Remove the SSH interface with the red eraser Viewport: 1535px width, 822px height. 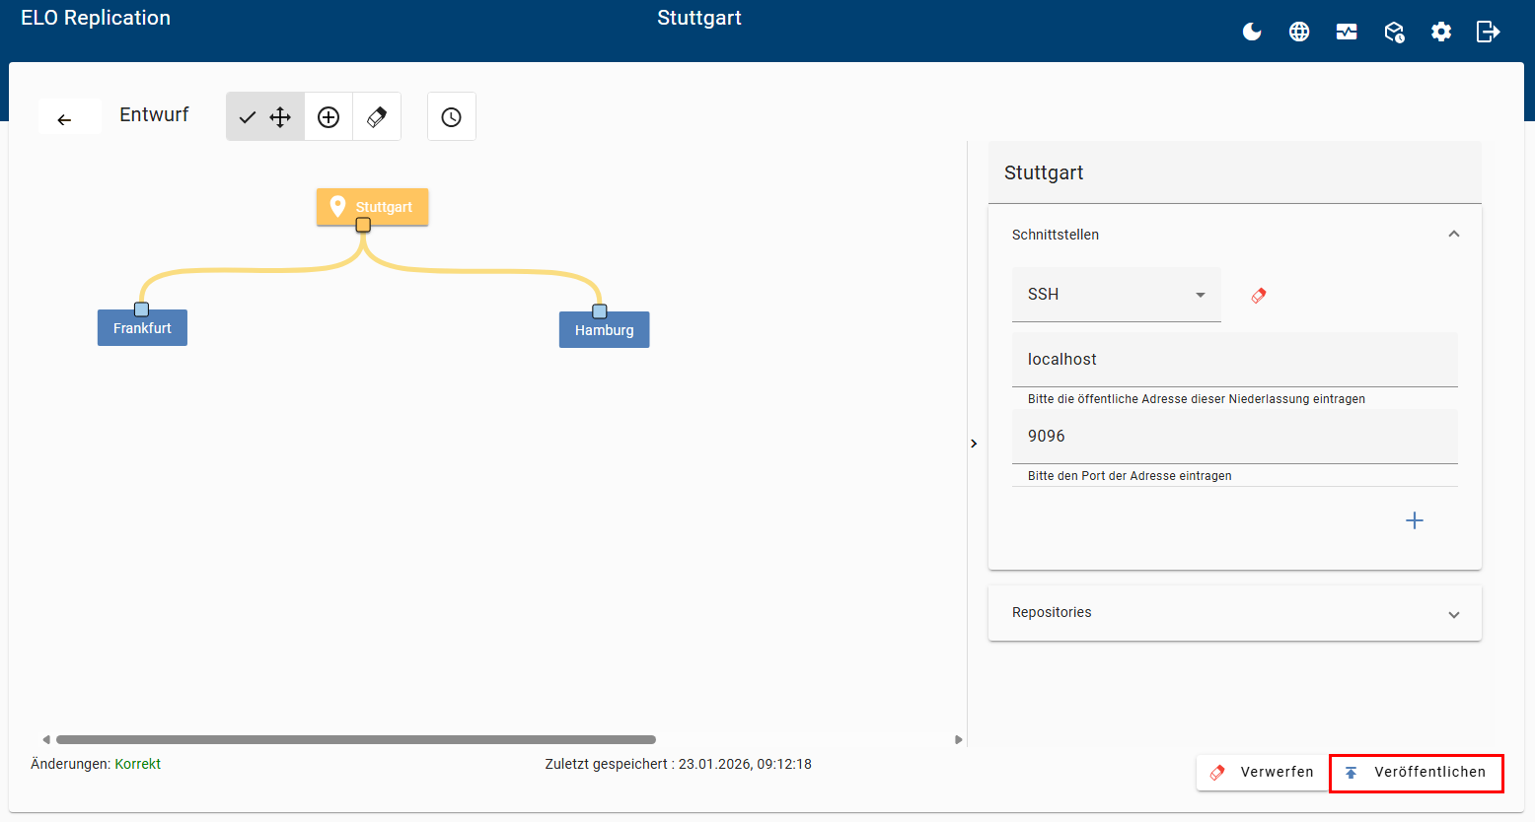click(1259, 295)
